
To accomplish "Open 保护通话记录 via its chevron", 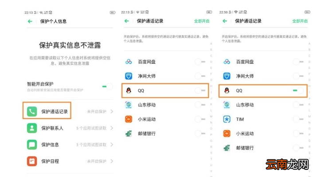I will tap(112, 111).
